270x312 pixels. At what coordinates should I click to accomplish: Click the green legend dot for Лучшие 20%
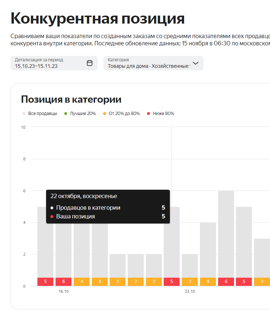coord(66,114)
